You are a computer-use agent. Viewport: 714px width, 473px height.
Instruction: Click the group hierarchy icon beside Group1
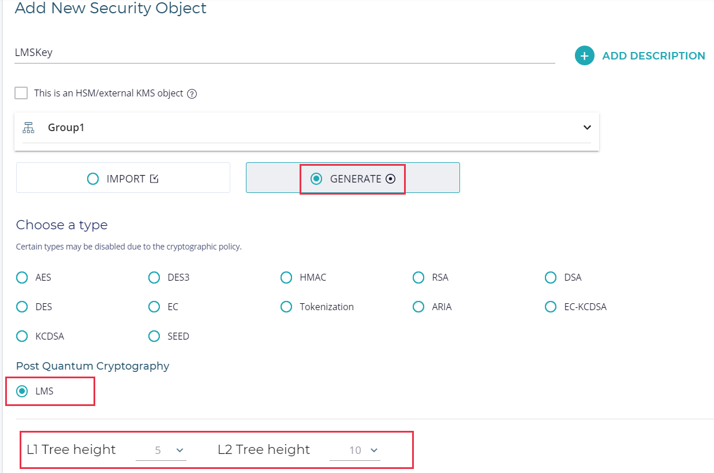pos(28,128)
